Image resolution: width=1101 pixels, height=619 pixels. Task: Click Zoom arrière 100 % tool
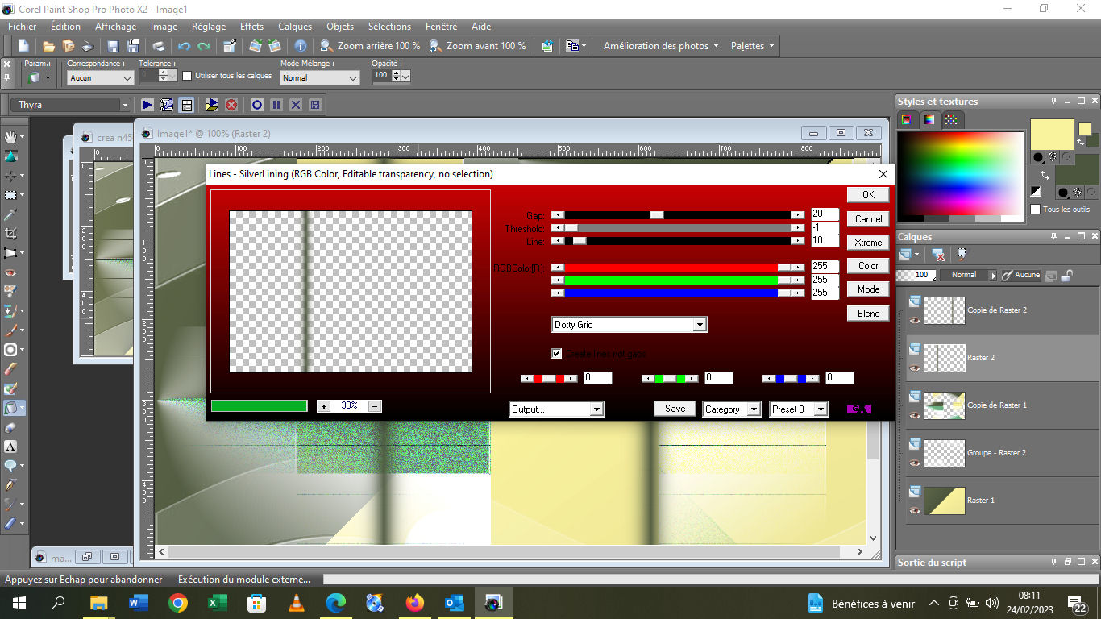[x=370, y=46]
